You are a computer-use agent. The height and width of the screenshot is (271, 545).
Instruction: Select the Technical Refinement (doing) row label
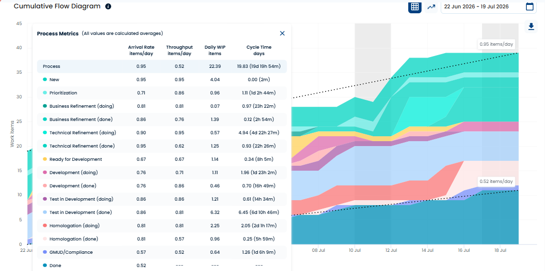[x=83, y=132]
